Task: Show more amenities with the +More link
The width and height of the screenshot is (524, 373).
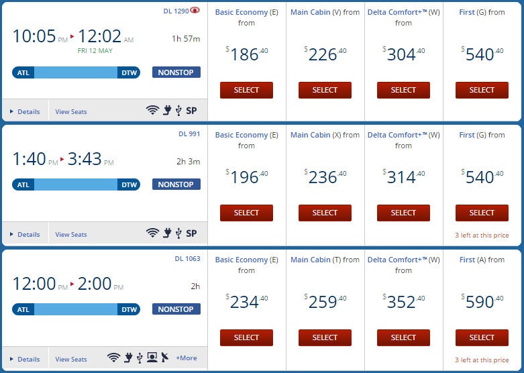Action: point(186,358)
